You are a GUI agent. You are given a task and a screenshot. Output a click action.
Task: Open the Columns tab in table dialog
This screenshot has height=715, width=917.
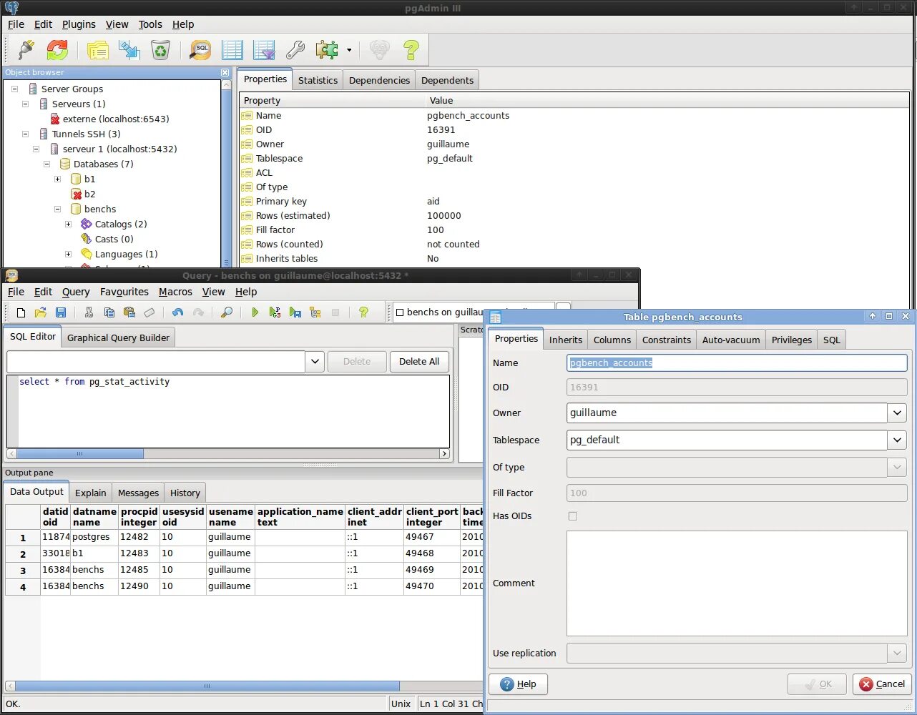point(612,340)
